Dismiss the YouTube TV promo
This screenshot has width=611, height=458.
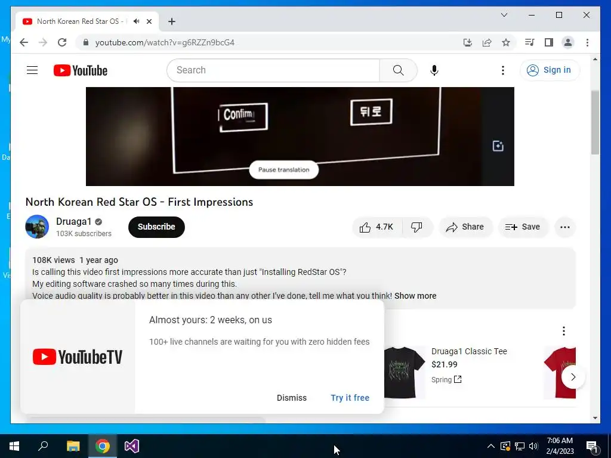click(x=291, y=398)
